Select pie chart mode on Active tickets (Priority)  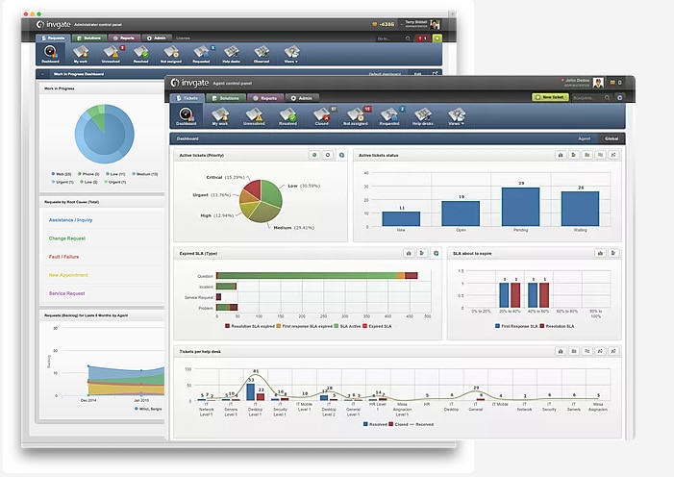point(314,155)
